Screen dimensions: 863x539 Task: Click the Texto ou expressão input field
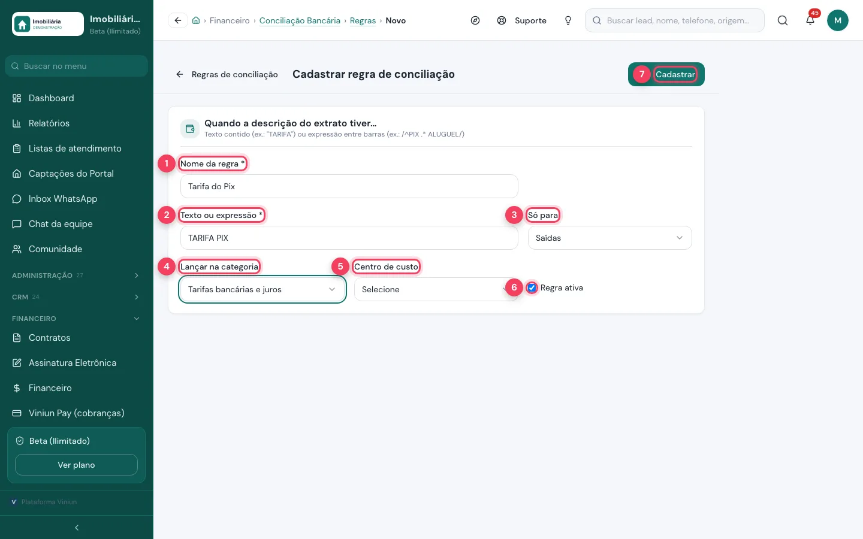click(x=349, y=238)
